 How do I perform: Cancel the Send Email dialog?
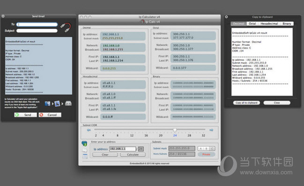(x=50, y=115)
